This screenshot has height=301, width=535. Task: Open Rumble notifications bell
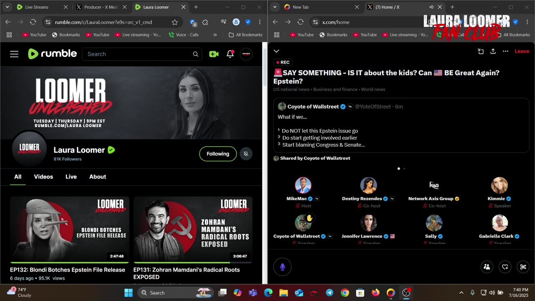point(230,54)
